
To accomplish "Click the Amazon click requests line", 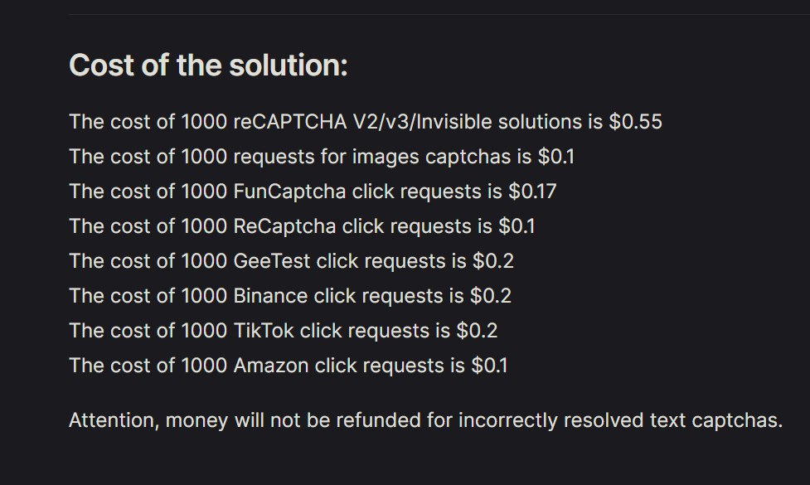I will pos(289,365).
